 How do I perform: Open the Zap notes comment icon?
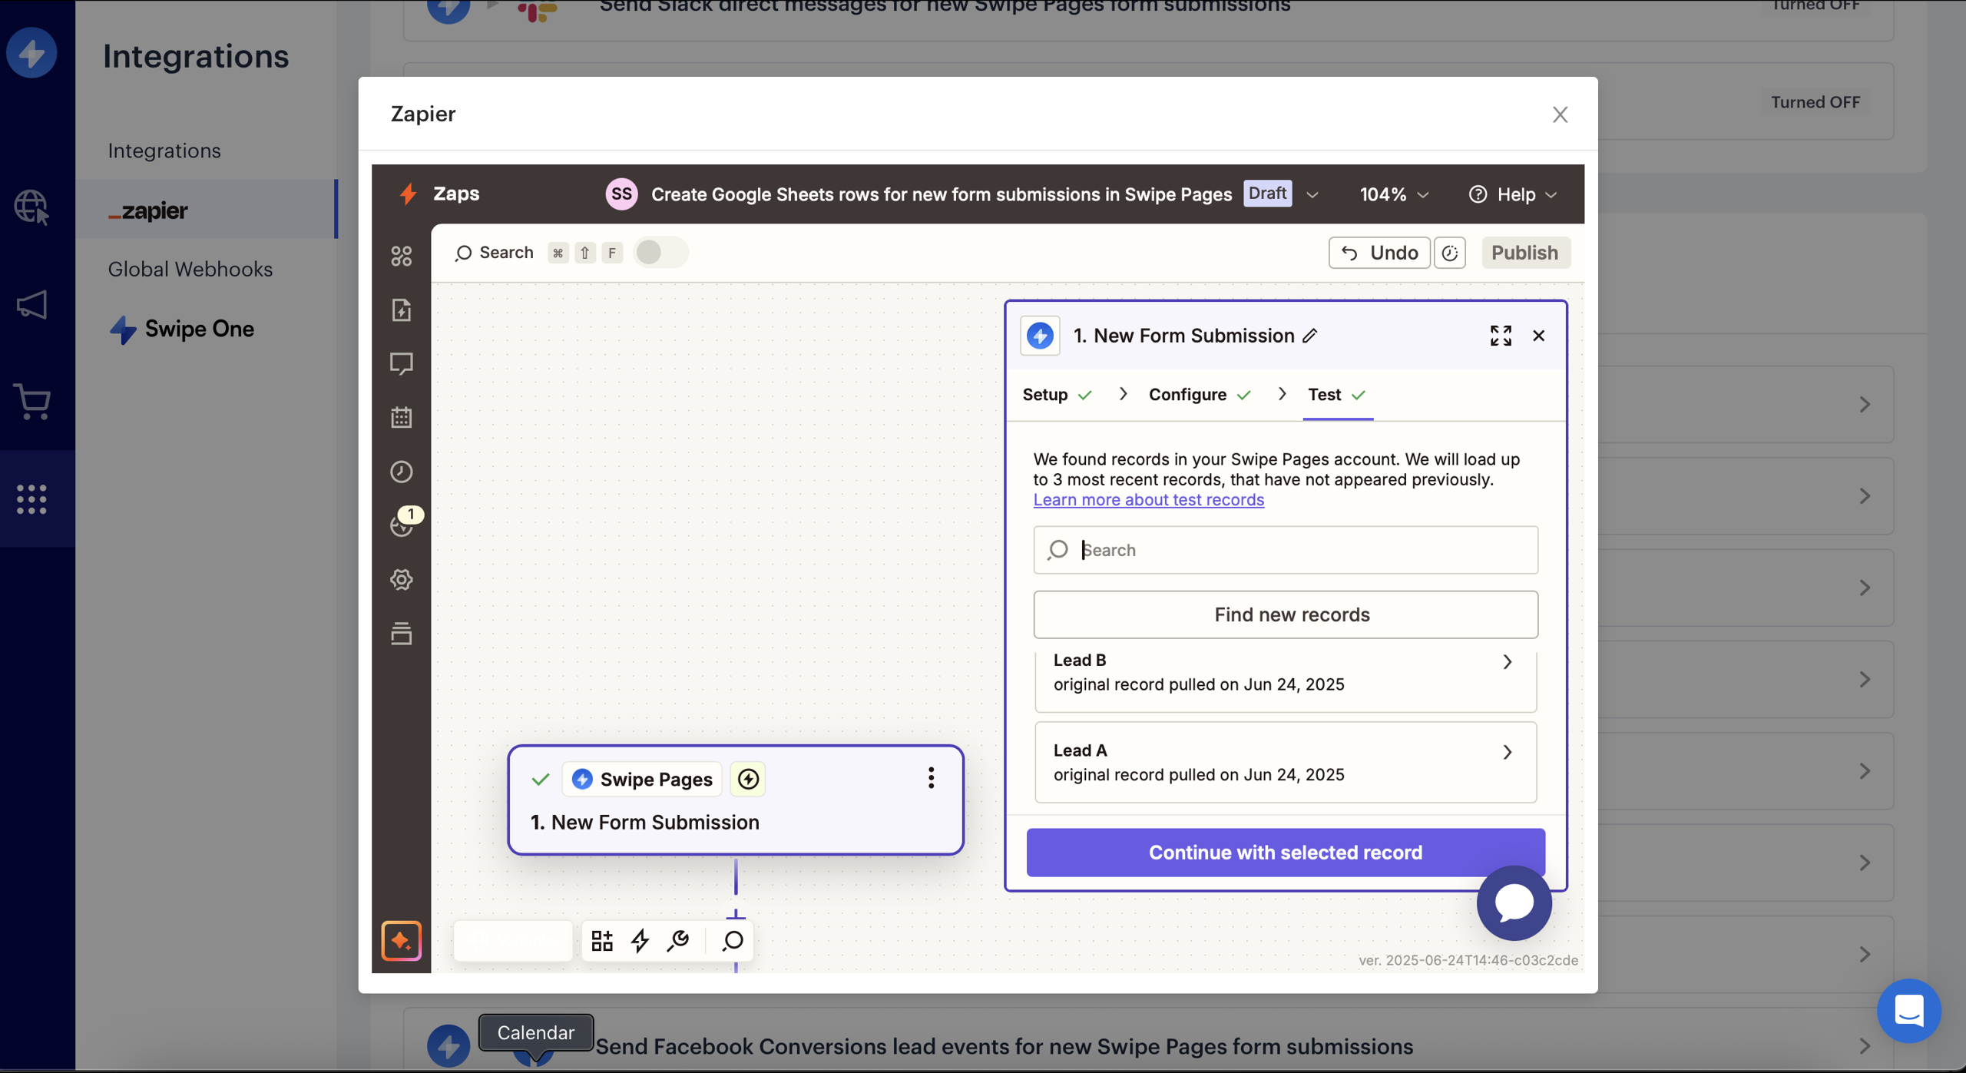tap(401, 363)
